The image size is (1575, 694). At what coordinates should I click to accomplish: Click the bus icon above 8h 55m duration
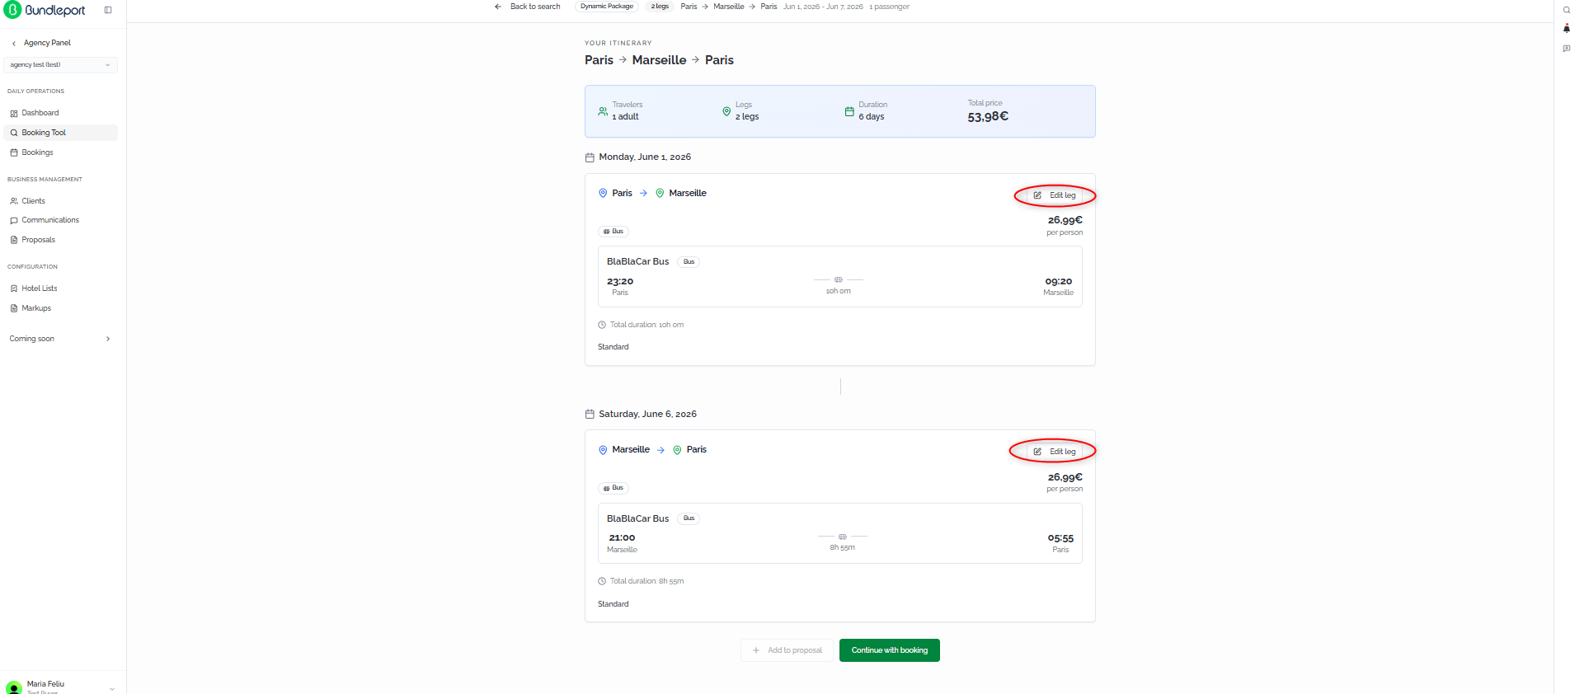[x=843, y=537]
